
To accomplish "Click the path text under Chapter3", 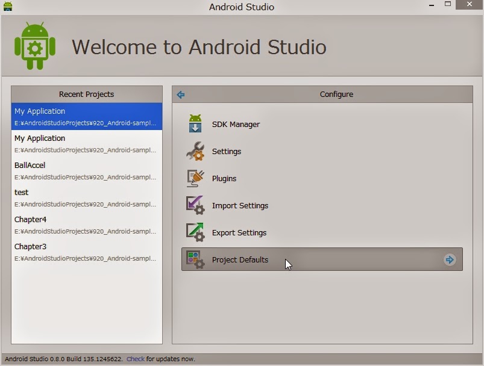I will (85, 258).
